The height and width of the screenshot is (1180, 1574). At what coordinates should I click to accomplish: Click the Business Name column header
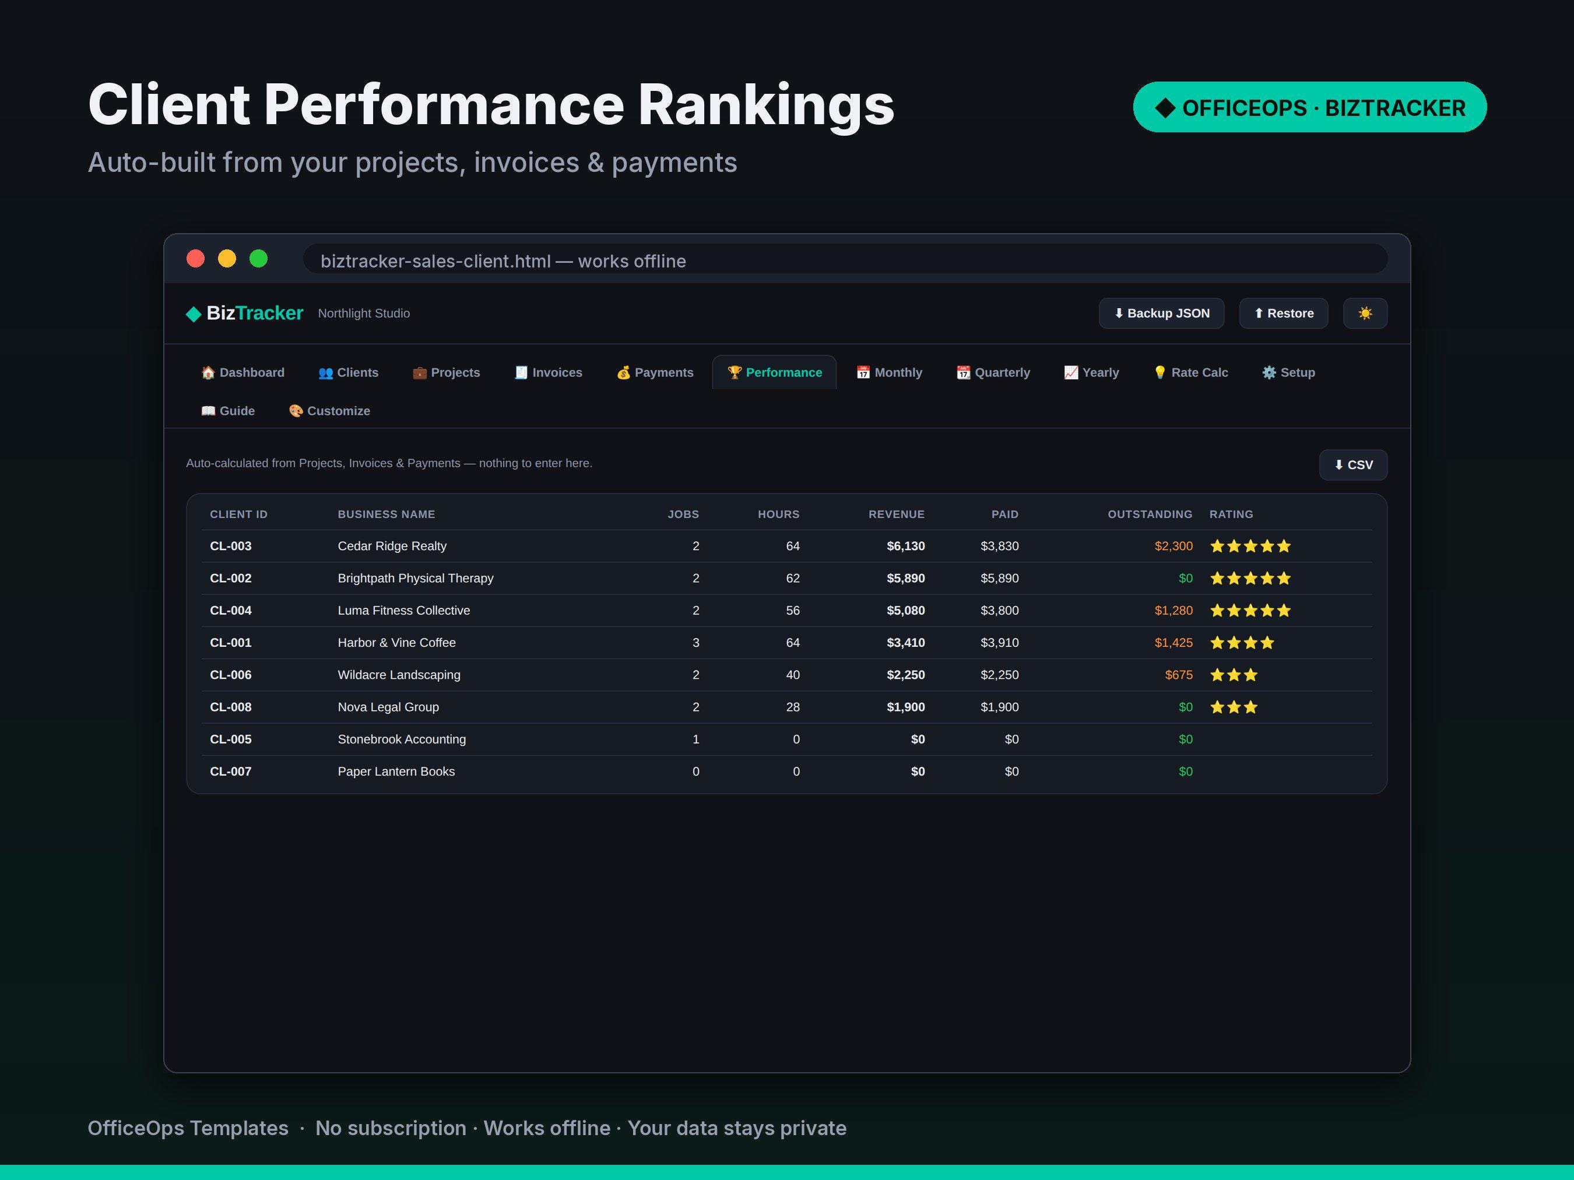coord(386,513)
